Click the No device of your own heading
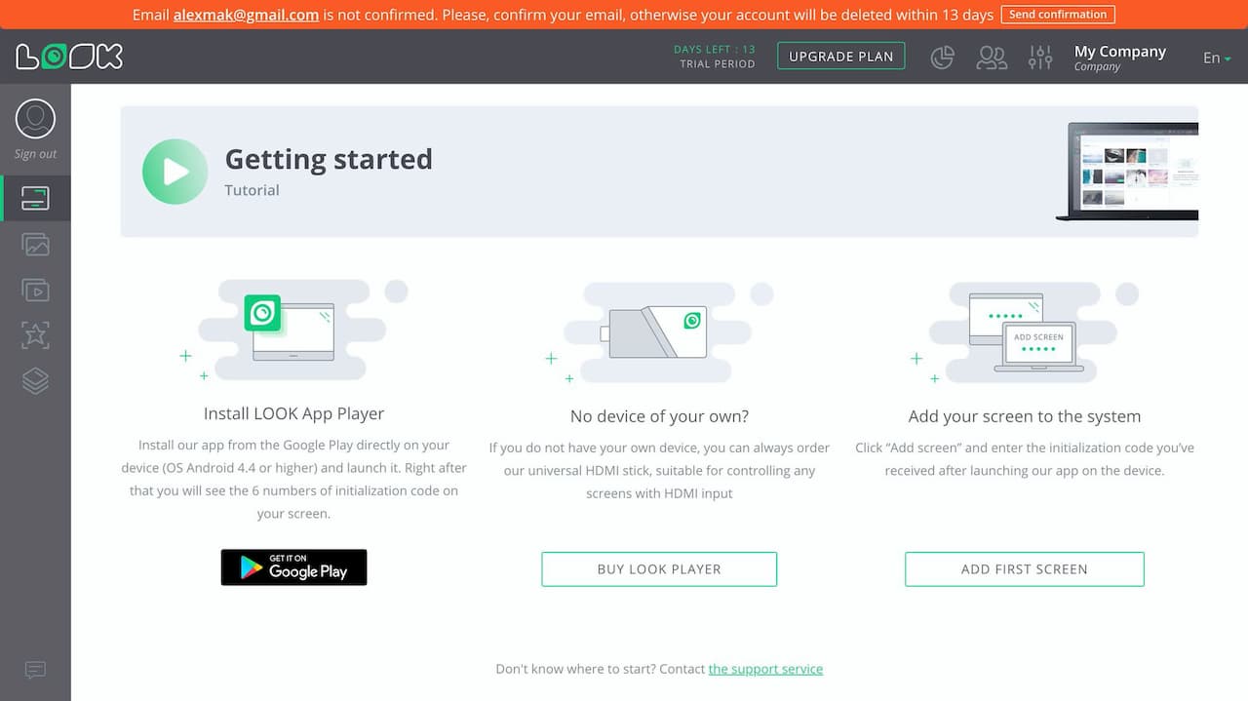The height and width of the screenshot is (701, 1248). [659, 416]
